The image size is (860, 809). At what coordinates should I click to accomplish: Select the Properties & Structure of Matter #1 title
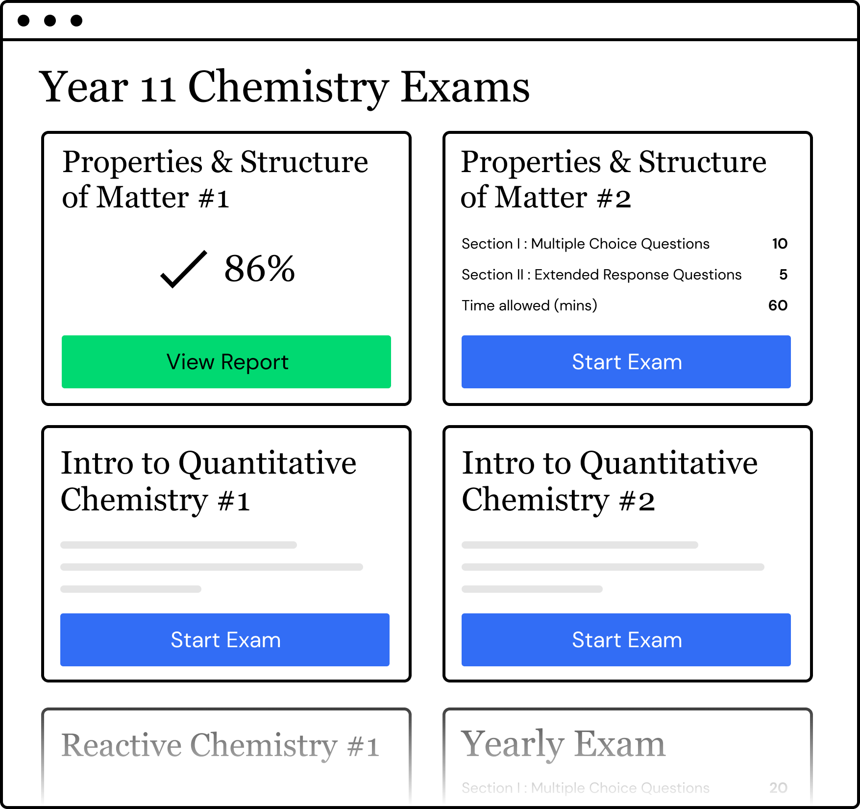(215, 179)
